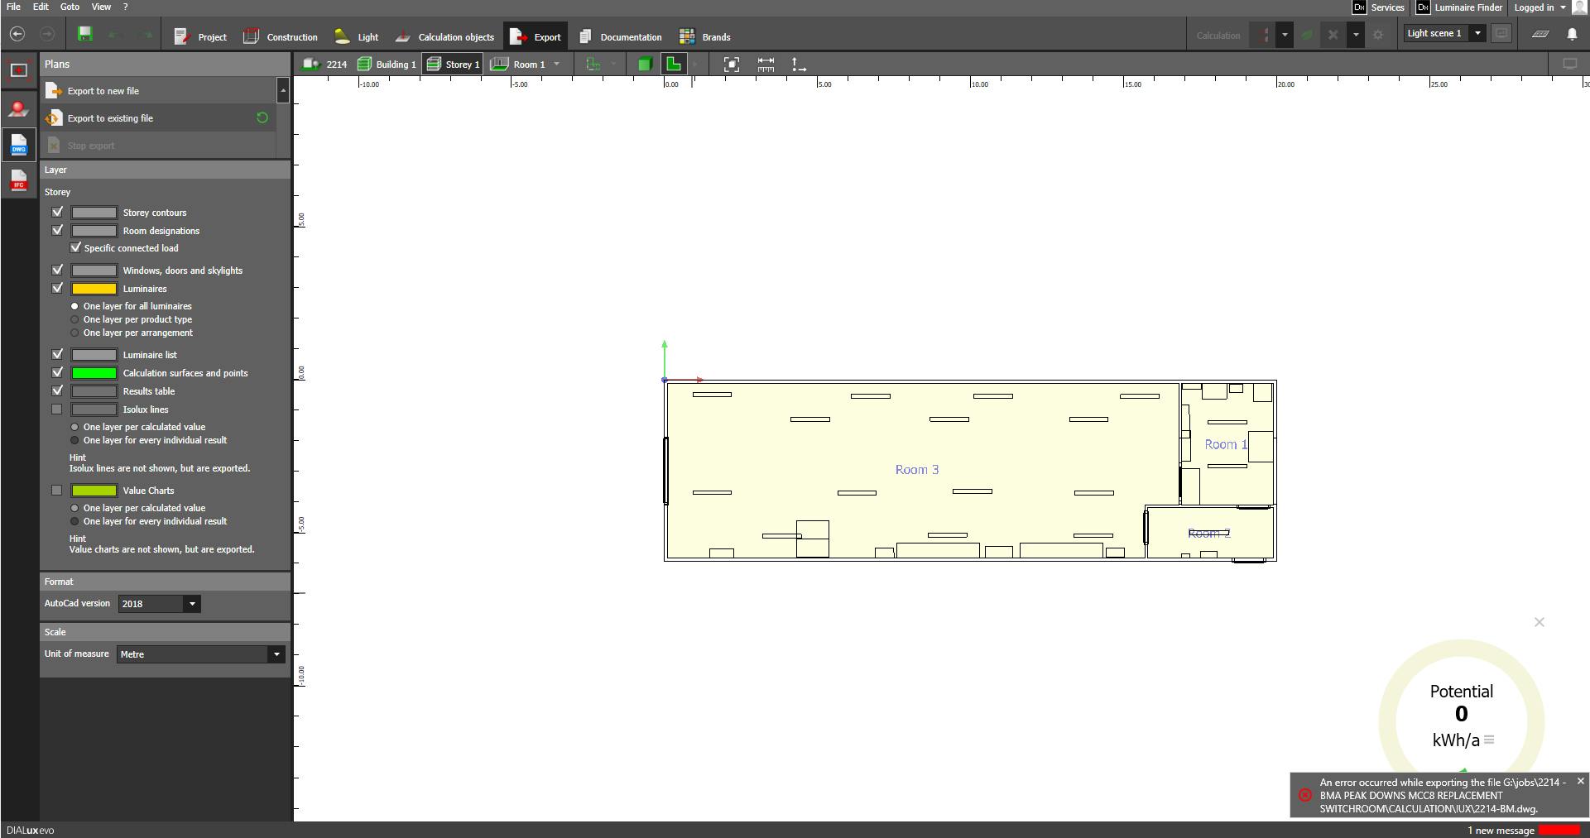
Task: Click the red new message indicator
Action: 1559,831
